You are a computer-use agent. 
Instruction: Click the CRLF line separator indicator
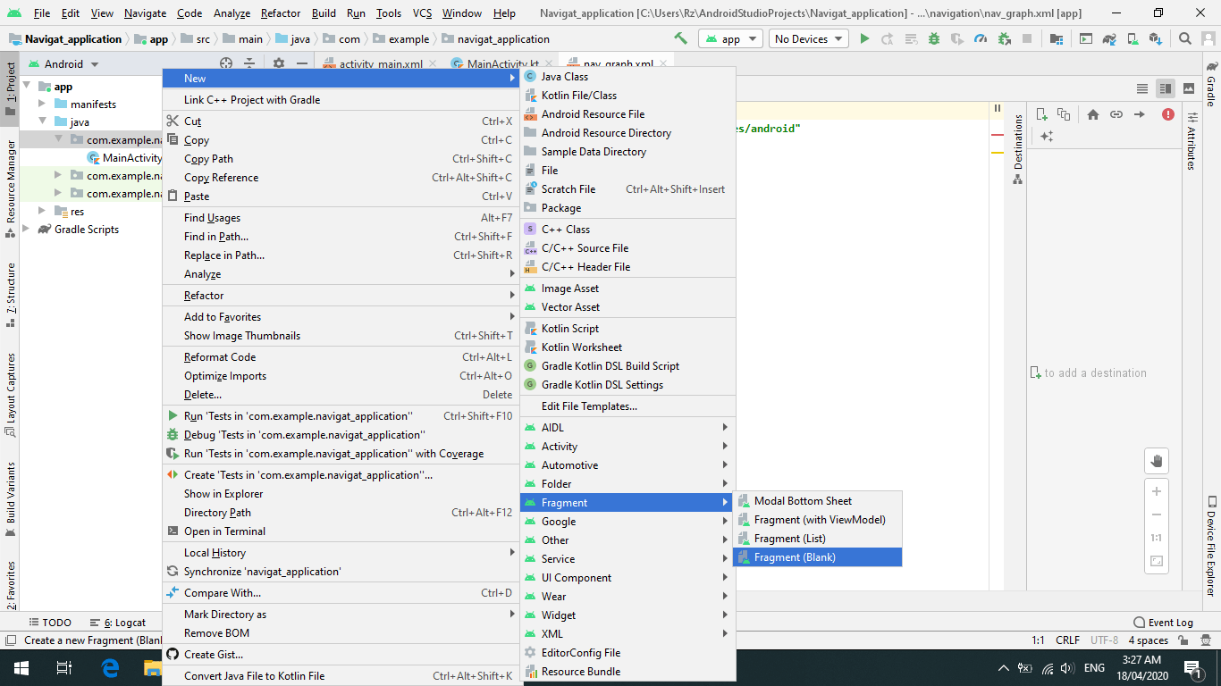1067,640
